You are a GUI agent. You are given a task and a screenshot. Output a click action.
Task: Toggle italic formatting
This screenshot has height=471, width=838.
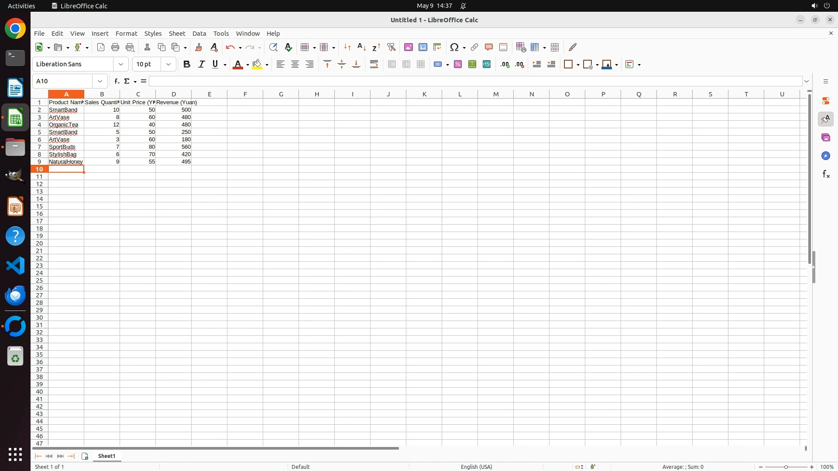click(201, 65)
